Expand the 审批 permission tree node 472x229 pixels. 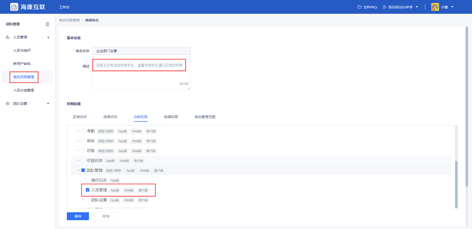tap(78, 141)
